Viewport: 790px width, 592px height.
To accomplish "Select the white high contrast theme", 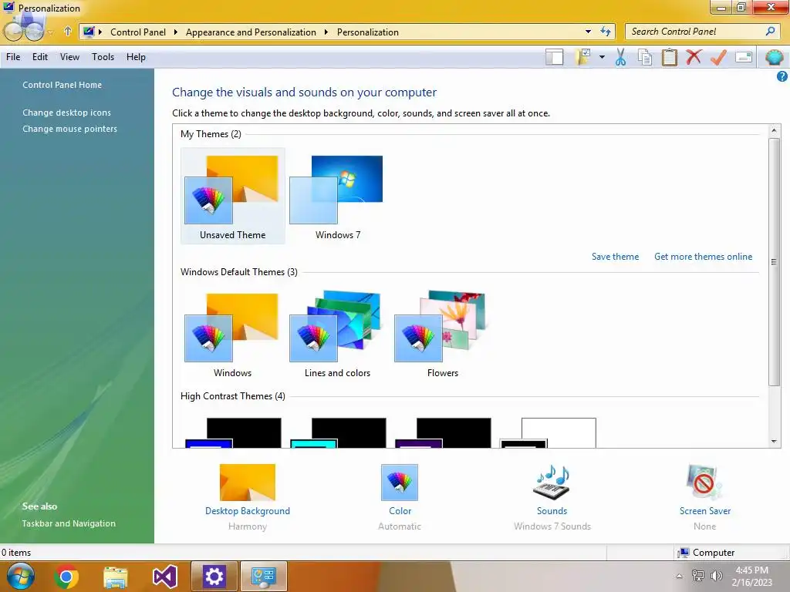I will tap(548, 433).
